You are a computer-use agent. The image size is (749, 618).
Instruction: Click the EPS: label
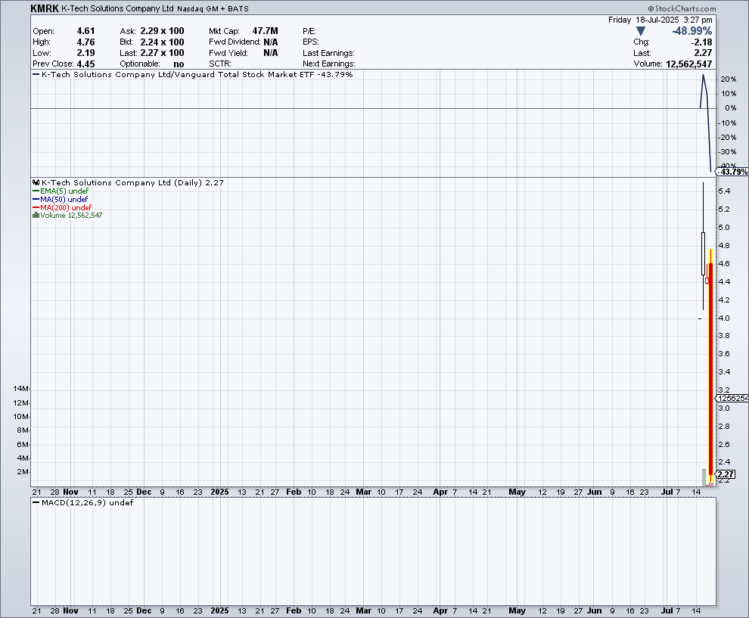pyautogui.click(x=311, y=42)
